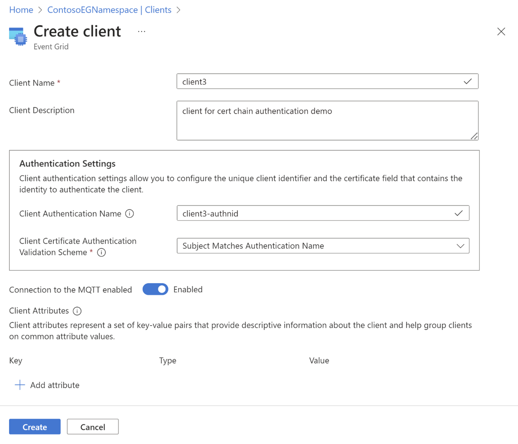Open the Client Certificate Authentication Validation Scheme dropdown
Image resolution: width=518 pixels, height=444 pixels.
coord(460,246)
